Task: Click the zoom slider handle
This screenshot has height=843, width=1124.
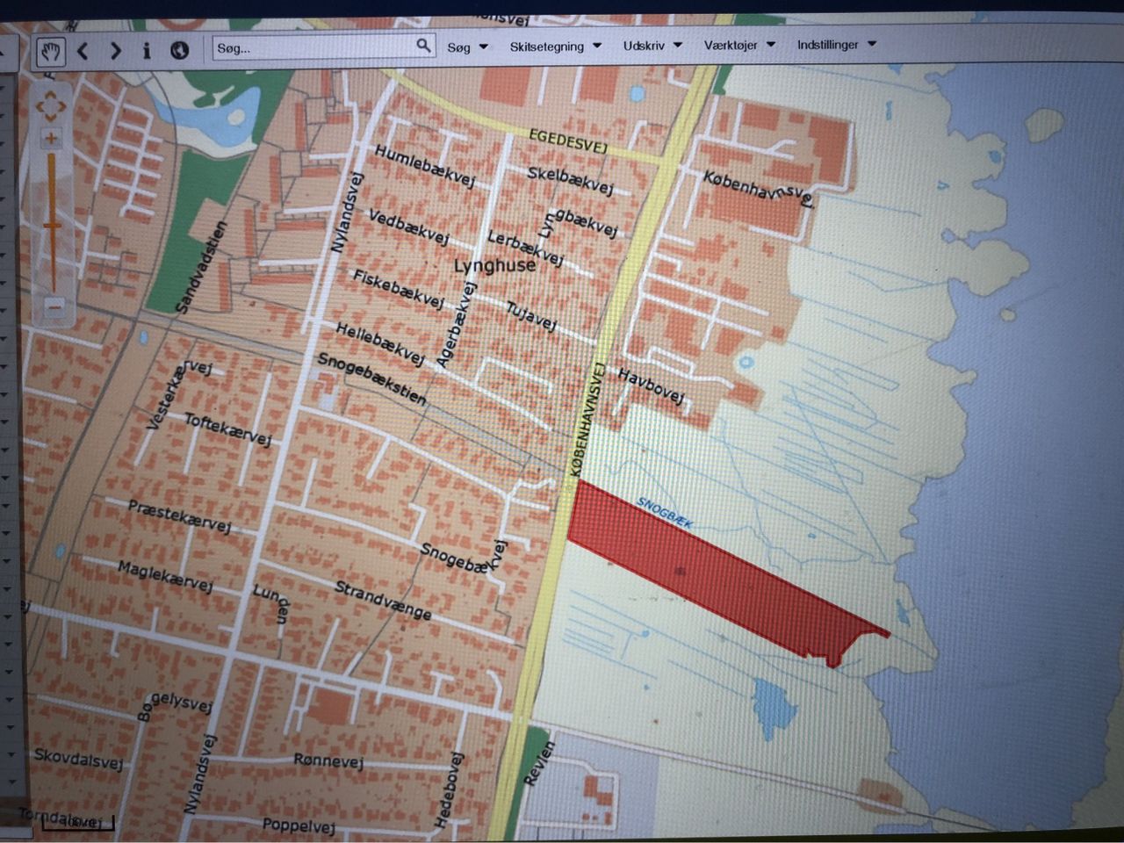Action: click(x=52, y=227)
